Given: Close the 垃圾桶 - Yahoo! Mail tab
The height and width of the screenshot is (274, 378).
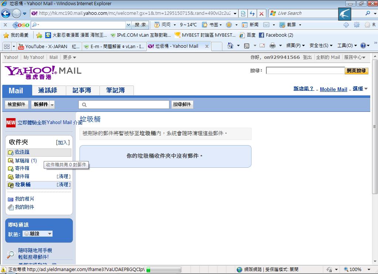Looking at the screenshot, I should point(207,46).
